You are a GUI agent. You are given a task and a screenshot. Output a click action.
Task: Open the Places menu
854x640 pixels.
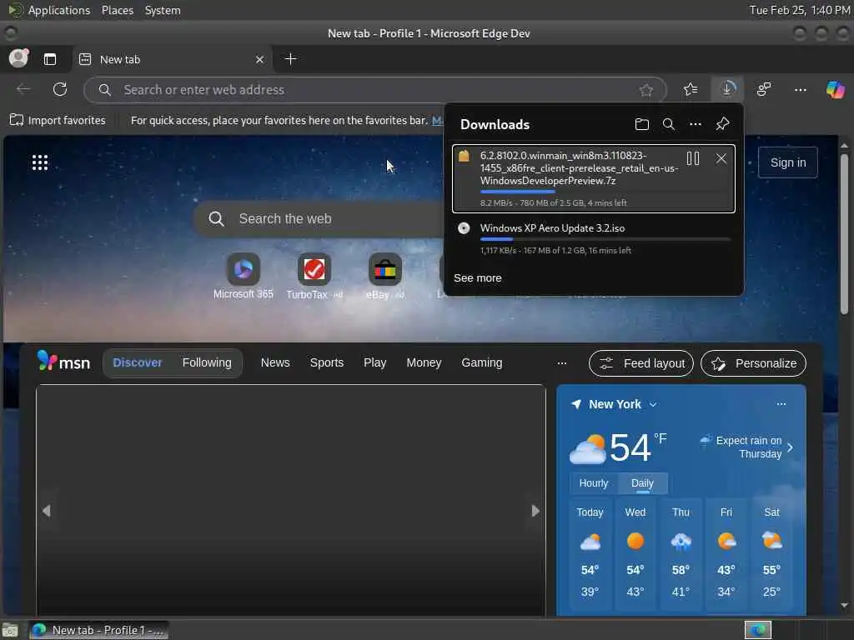(117, 10)
